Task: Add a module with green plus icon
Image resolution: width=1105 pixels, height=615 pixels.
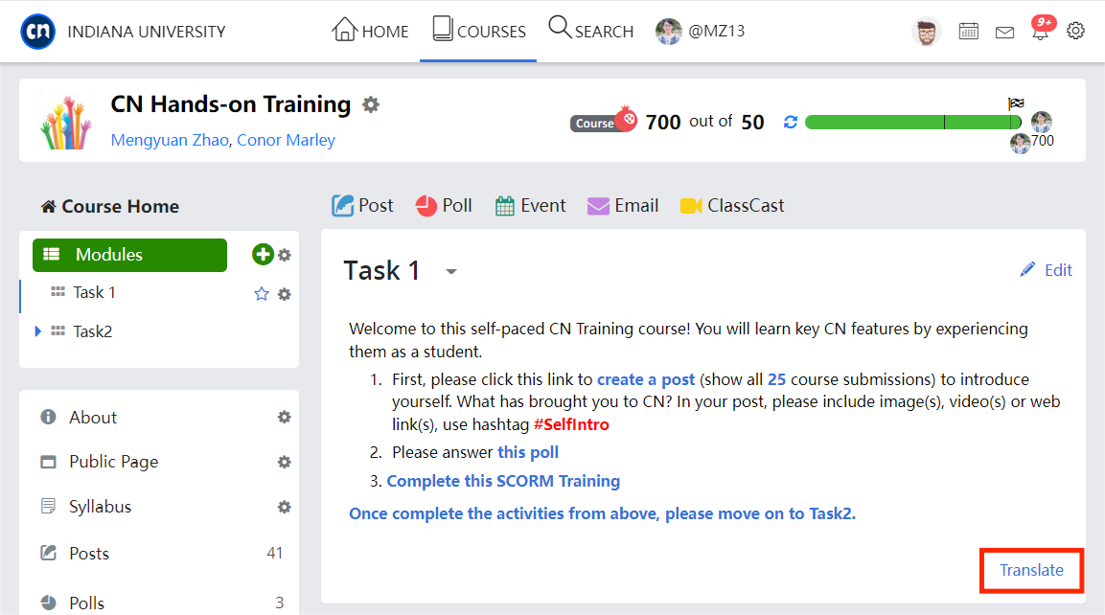Action: 263,254
